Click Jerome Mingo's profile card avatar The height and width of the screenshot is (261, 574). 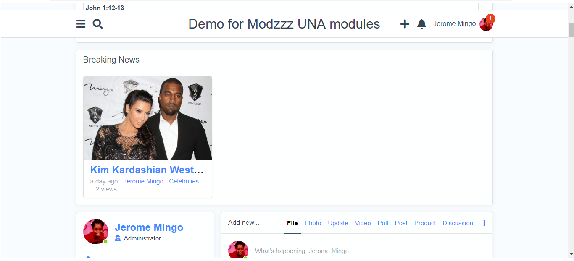(96, 231)
